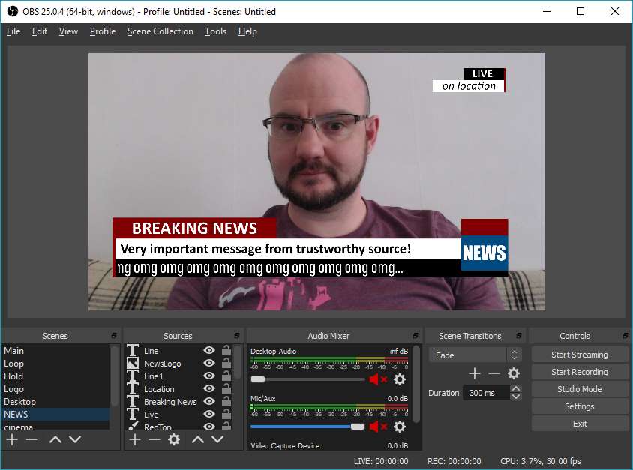The width and height of the screenshot is (633, 470).
Task: Remove the scene transition with the minus icon
Action: coord(494,373)
